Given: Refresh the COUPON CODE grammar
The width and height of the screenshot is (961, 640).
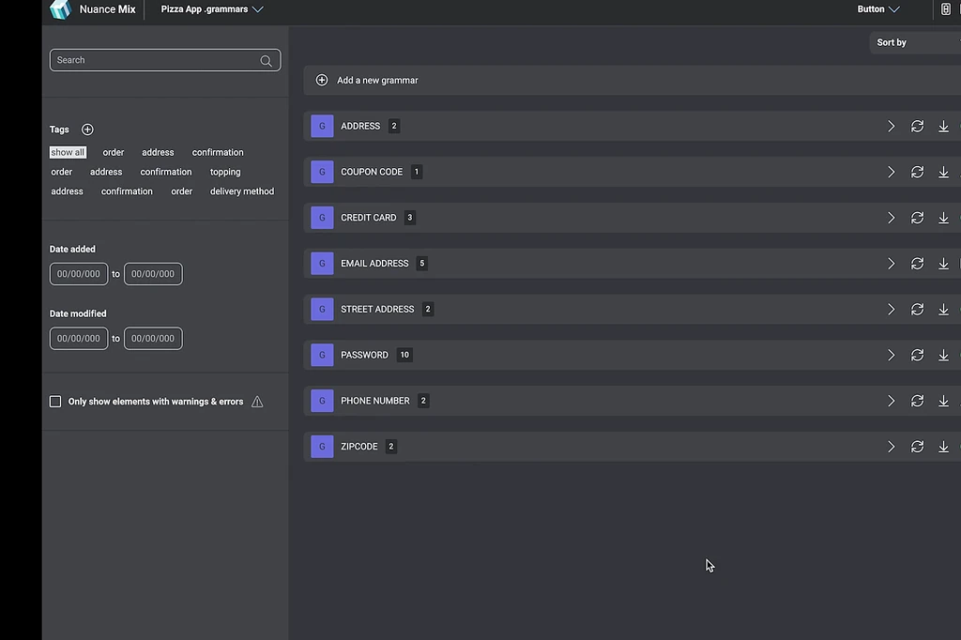Looking at the screenshot, I should click(917, 173).
